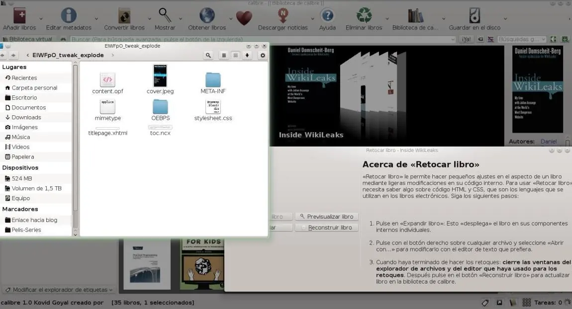Open Biblioteca de calibre library icon
Screen dimensions: 572x309
pyautogui.click(x=415, y=16)
